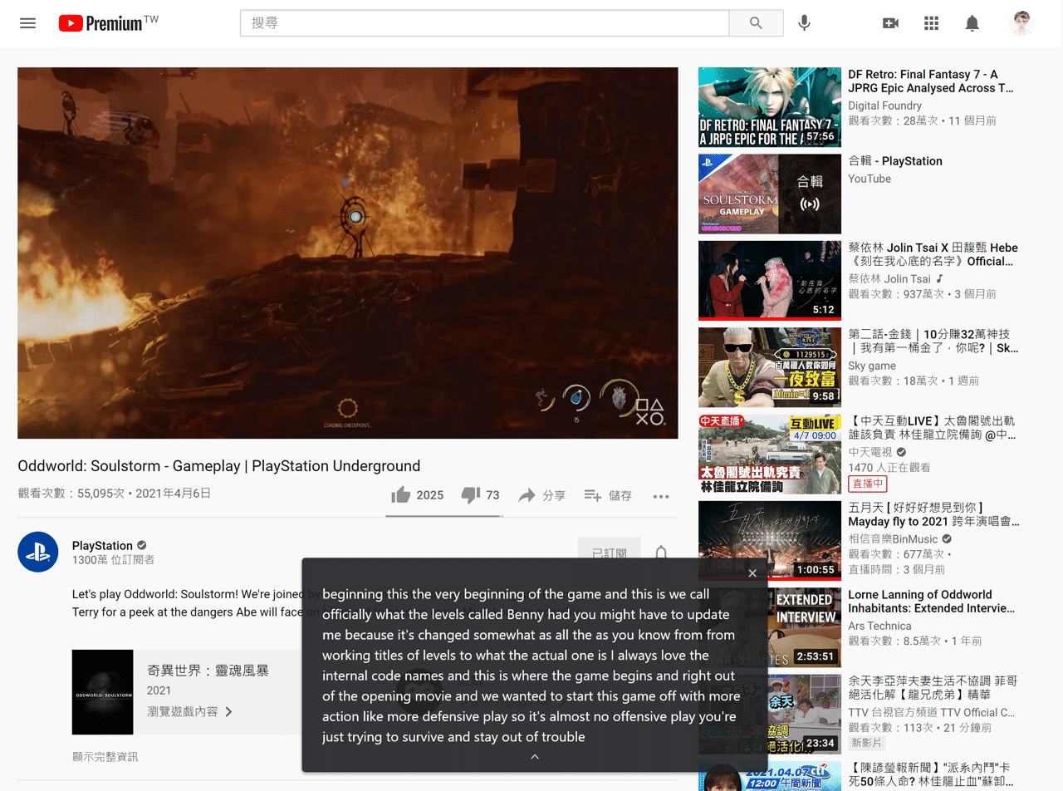Viewport: 1063px width, 791px height.
Task: Open the YouTube apps grid icon
Action: [931, 23]
